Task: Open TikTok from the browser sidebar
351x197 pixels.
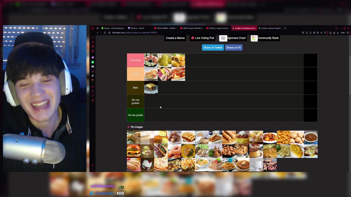Action: [x=93, y=76]
